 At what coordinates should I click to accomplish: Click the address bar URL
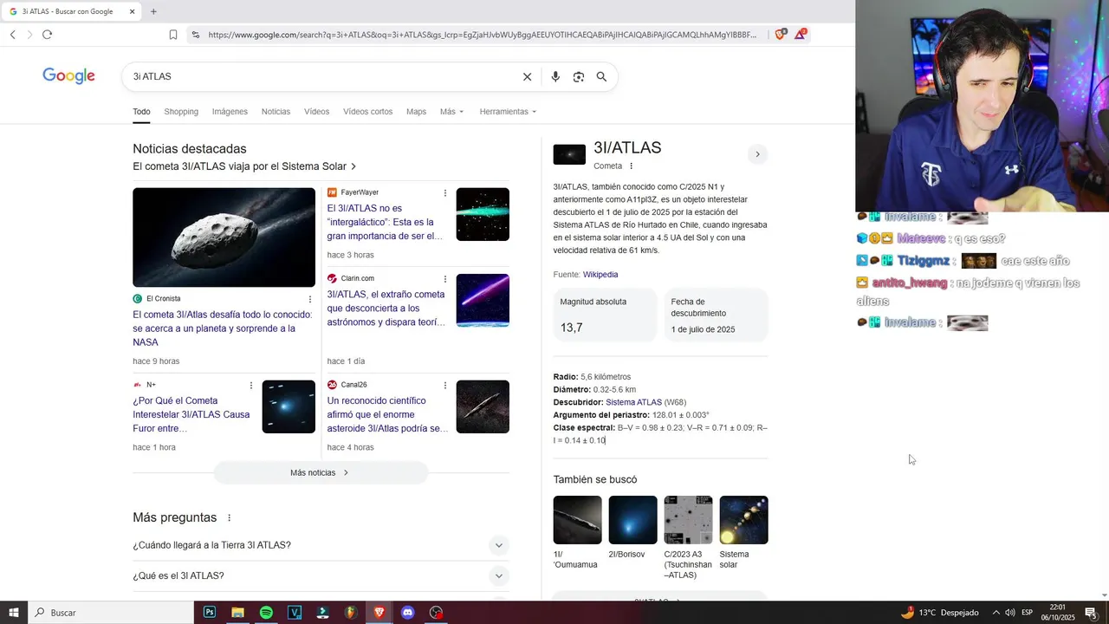pos(482,35)
